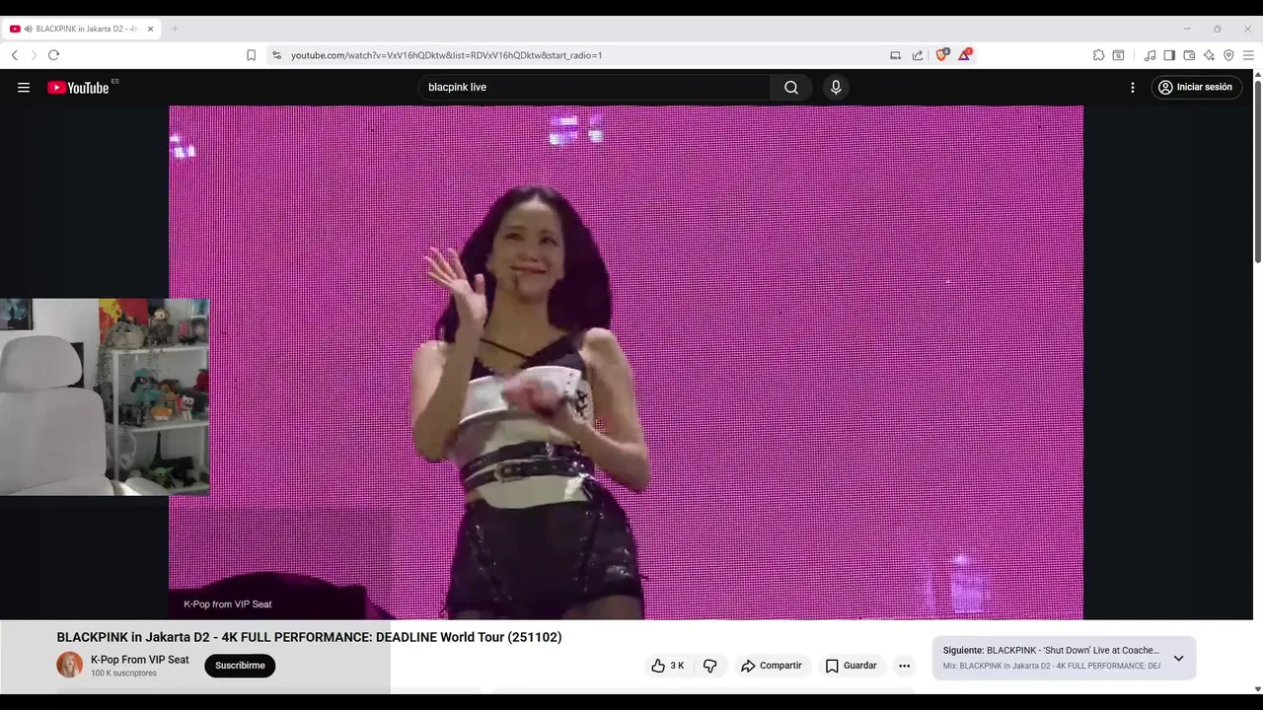Dislike the video

click(x=709, y=666)
